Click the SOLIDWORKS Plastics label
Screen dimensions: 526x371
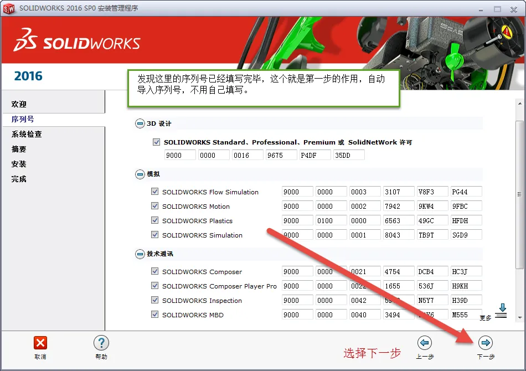pos(197,221)
